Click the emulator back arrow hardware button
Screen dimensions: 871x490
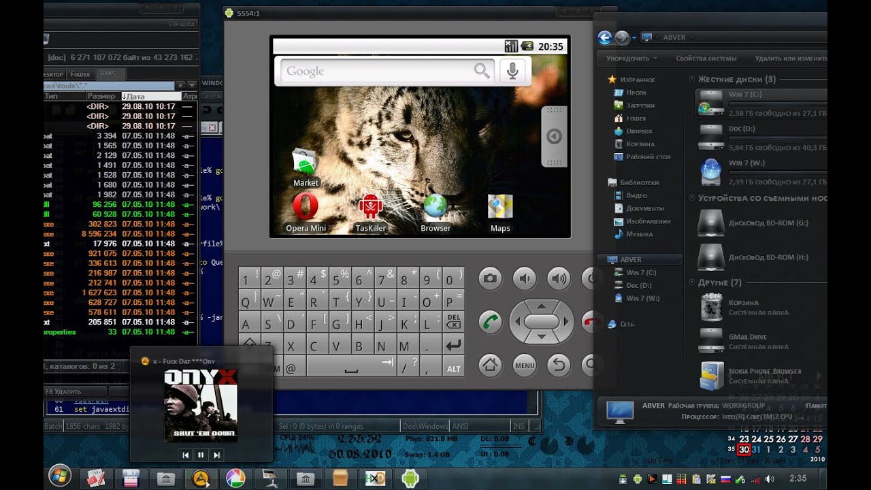pyautogui.click(x=559, y=365)
